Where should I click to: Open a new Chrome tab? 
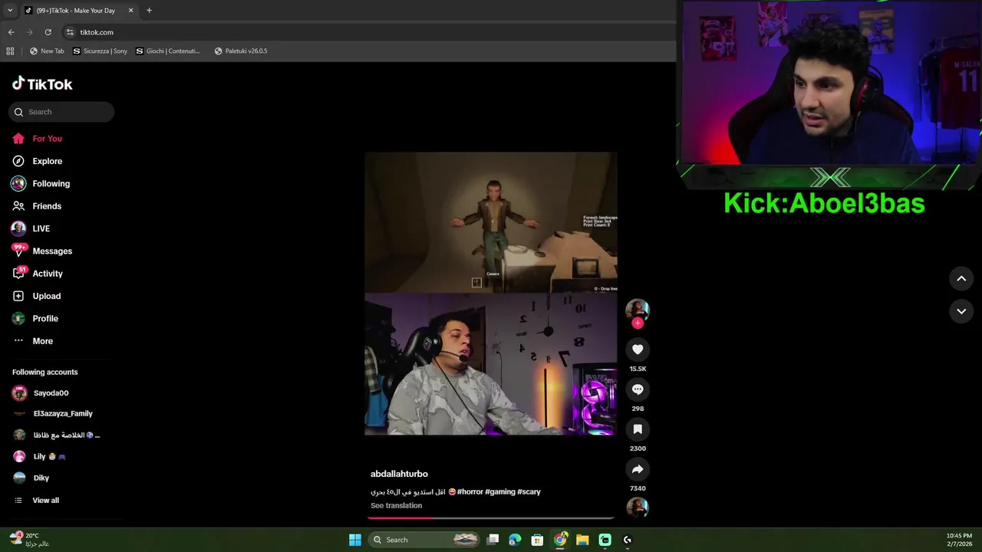pos(149,11)
